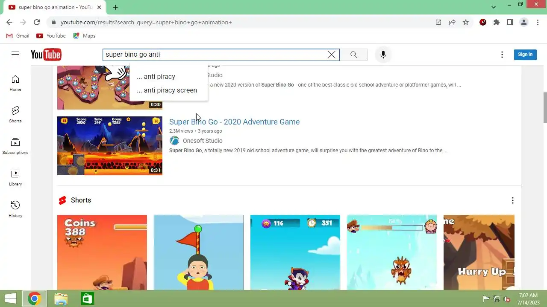Open the 0:30 map video thumbnail
This screenshot has height=307, width=547.
click(x=93, y=87)
